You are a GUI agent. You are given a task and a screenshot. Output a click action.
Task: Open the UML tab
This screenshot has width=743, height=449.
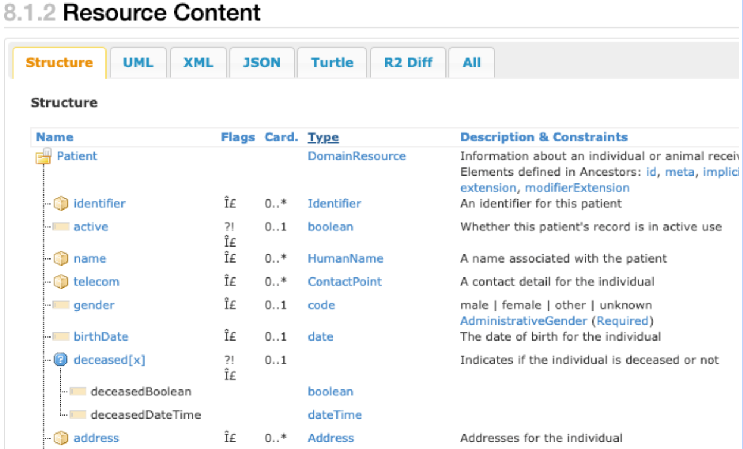click(138, 63)
